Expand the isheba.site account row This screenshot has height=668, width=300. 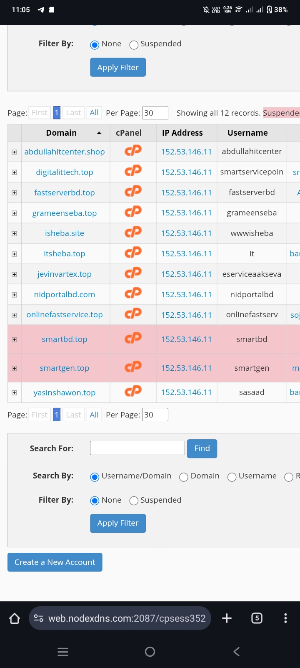click(x=14, y=234)
